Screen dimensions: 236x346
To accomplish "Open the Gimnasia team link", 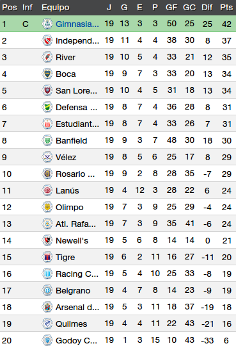I will pyautogui.click(x=77, y=24).
